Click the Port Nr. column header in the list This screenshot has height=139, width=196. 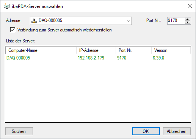point(133,50)
